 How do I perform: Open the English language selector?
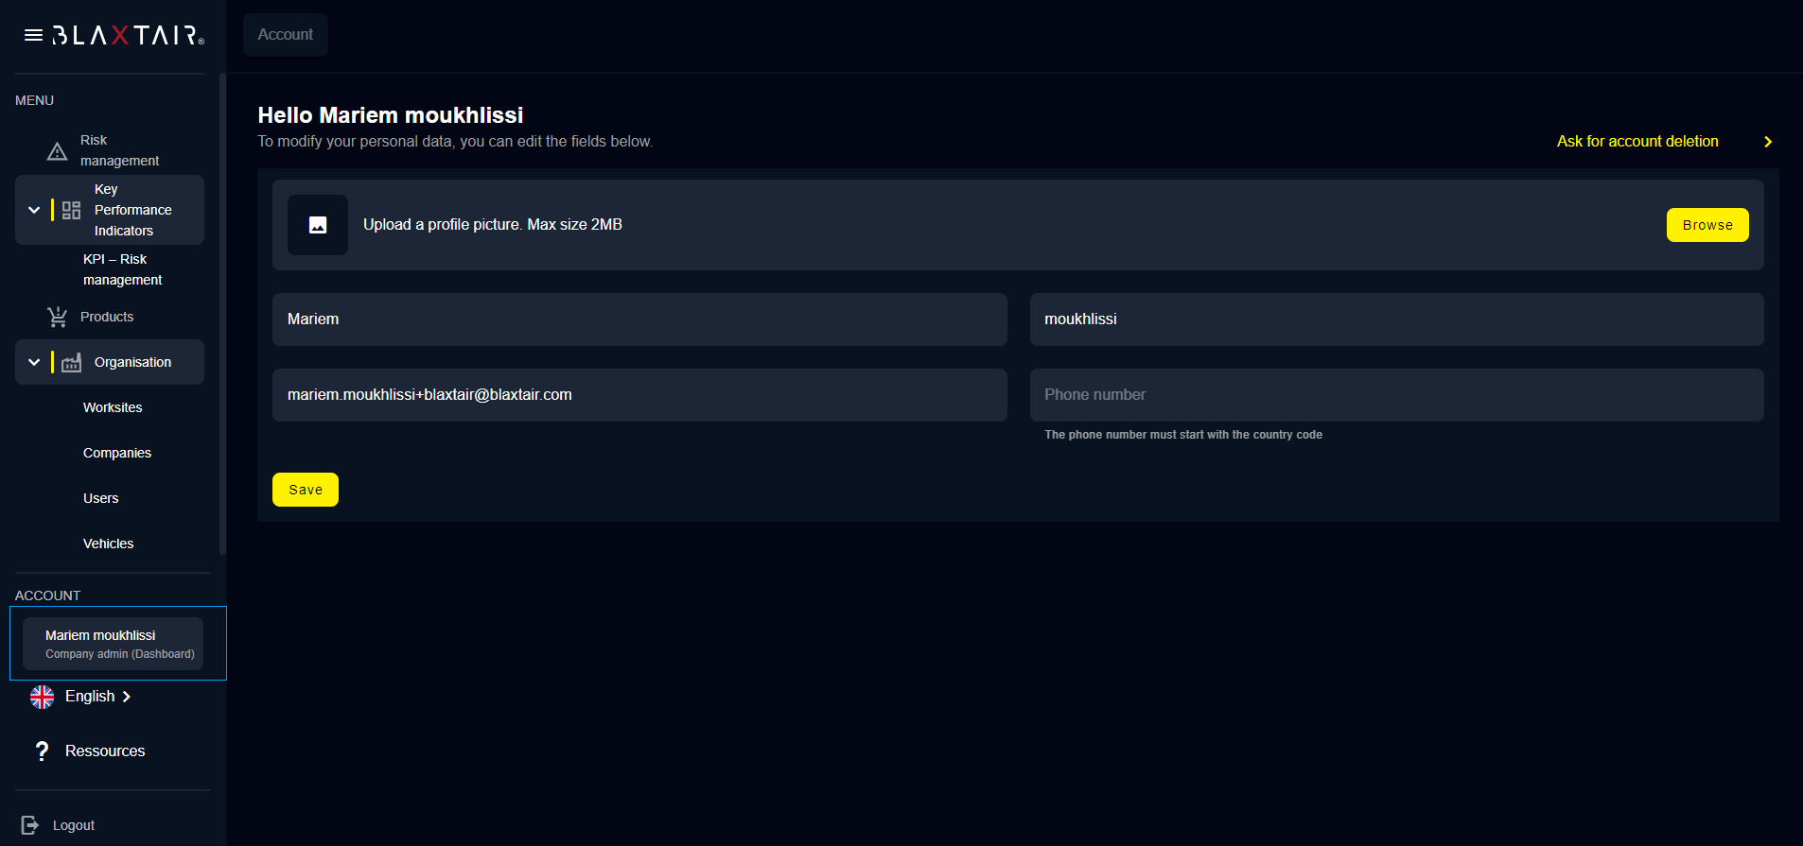(97, 697)
